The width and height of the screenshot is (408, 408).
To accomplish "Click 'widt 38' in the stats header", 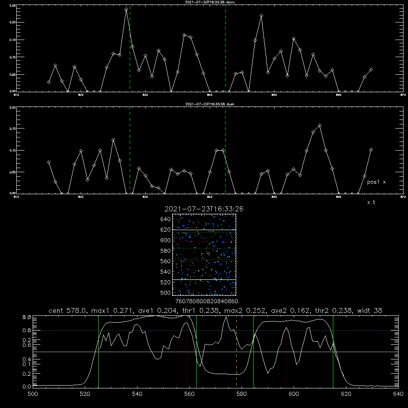I will 370,310.
